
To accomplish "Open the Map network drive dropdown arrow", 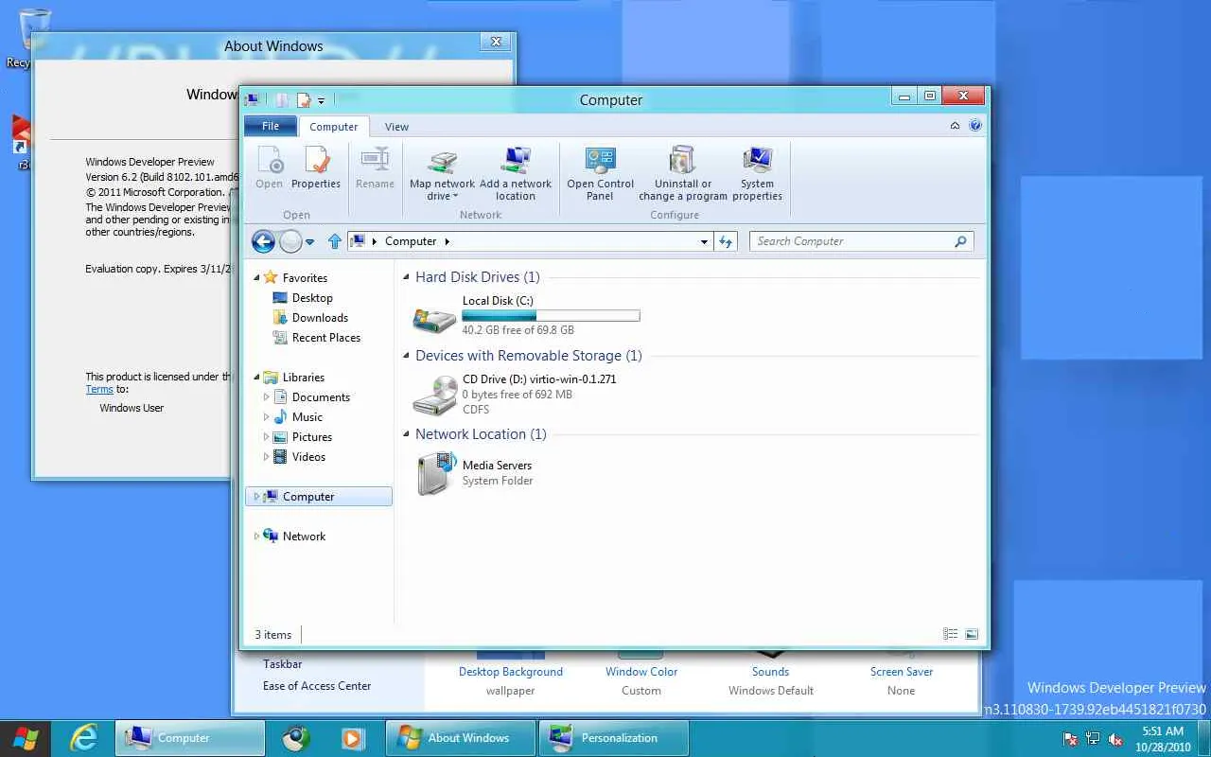I will [455, 197].
